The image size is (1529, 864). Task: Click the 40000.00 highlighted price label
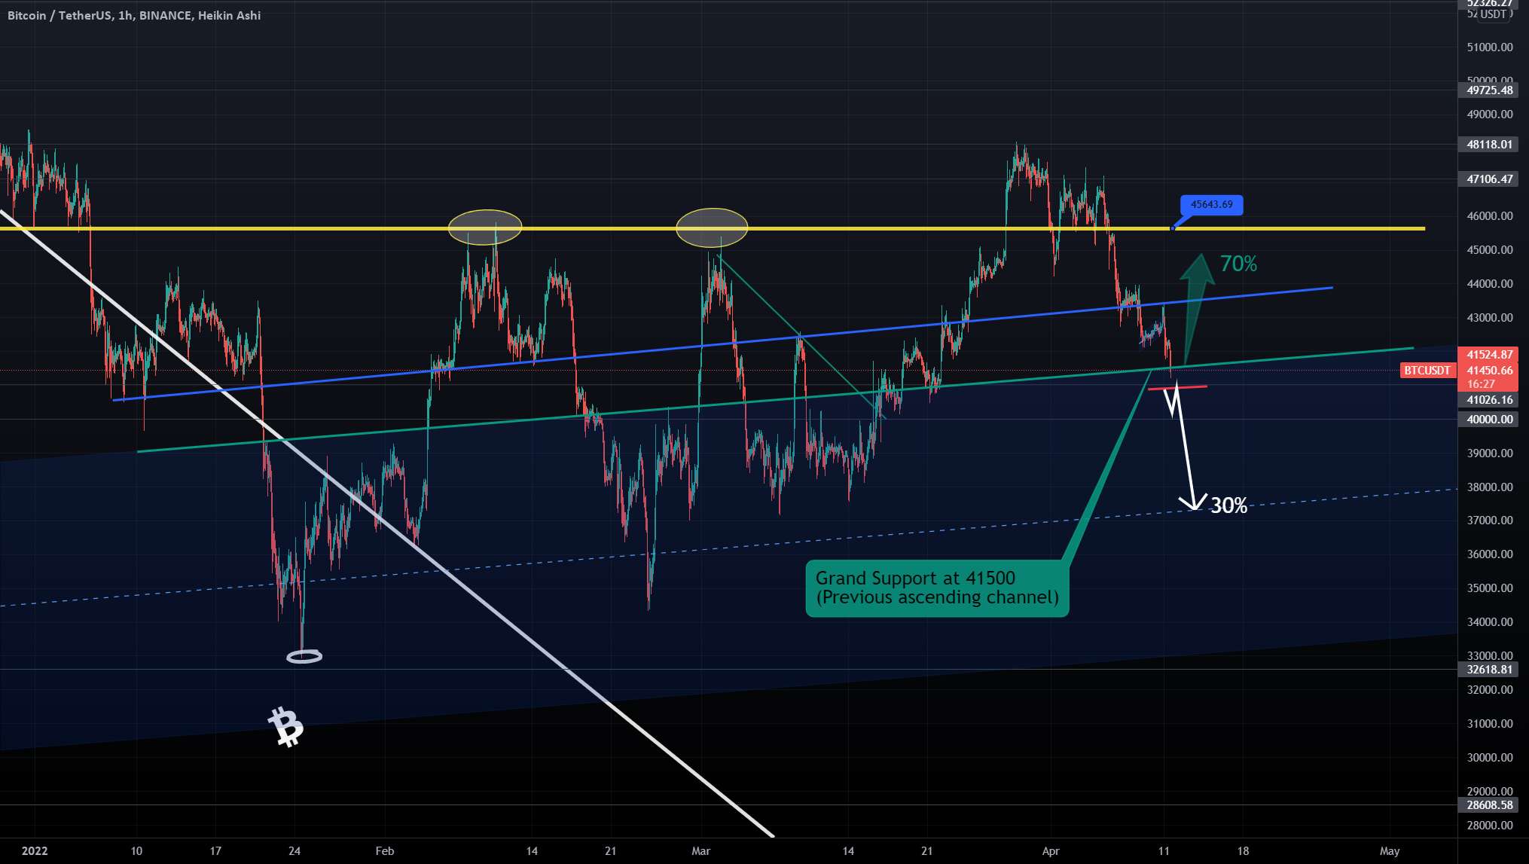1490,419
